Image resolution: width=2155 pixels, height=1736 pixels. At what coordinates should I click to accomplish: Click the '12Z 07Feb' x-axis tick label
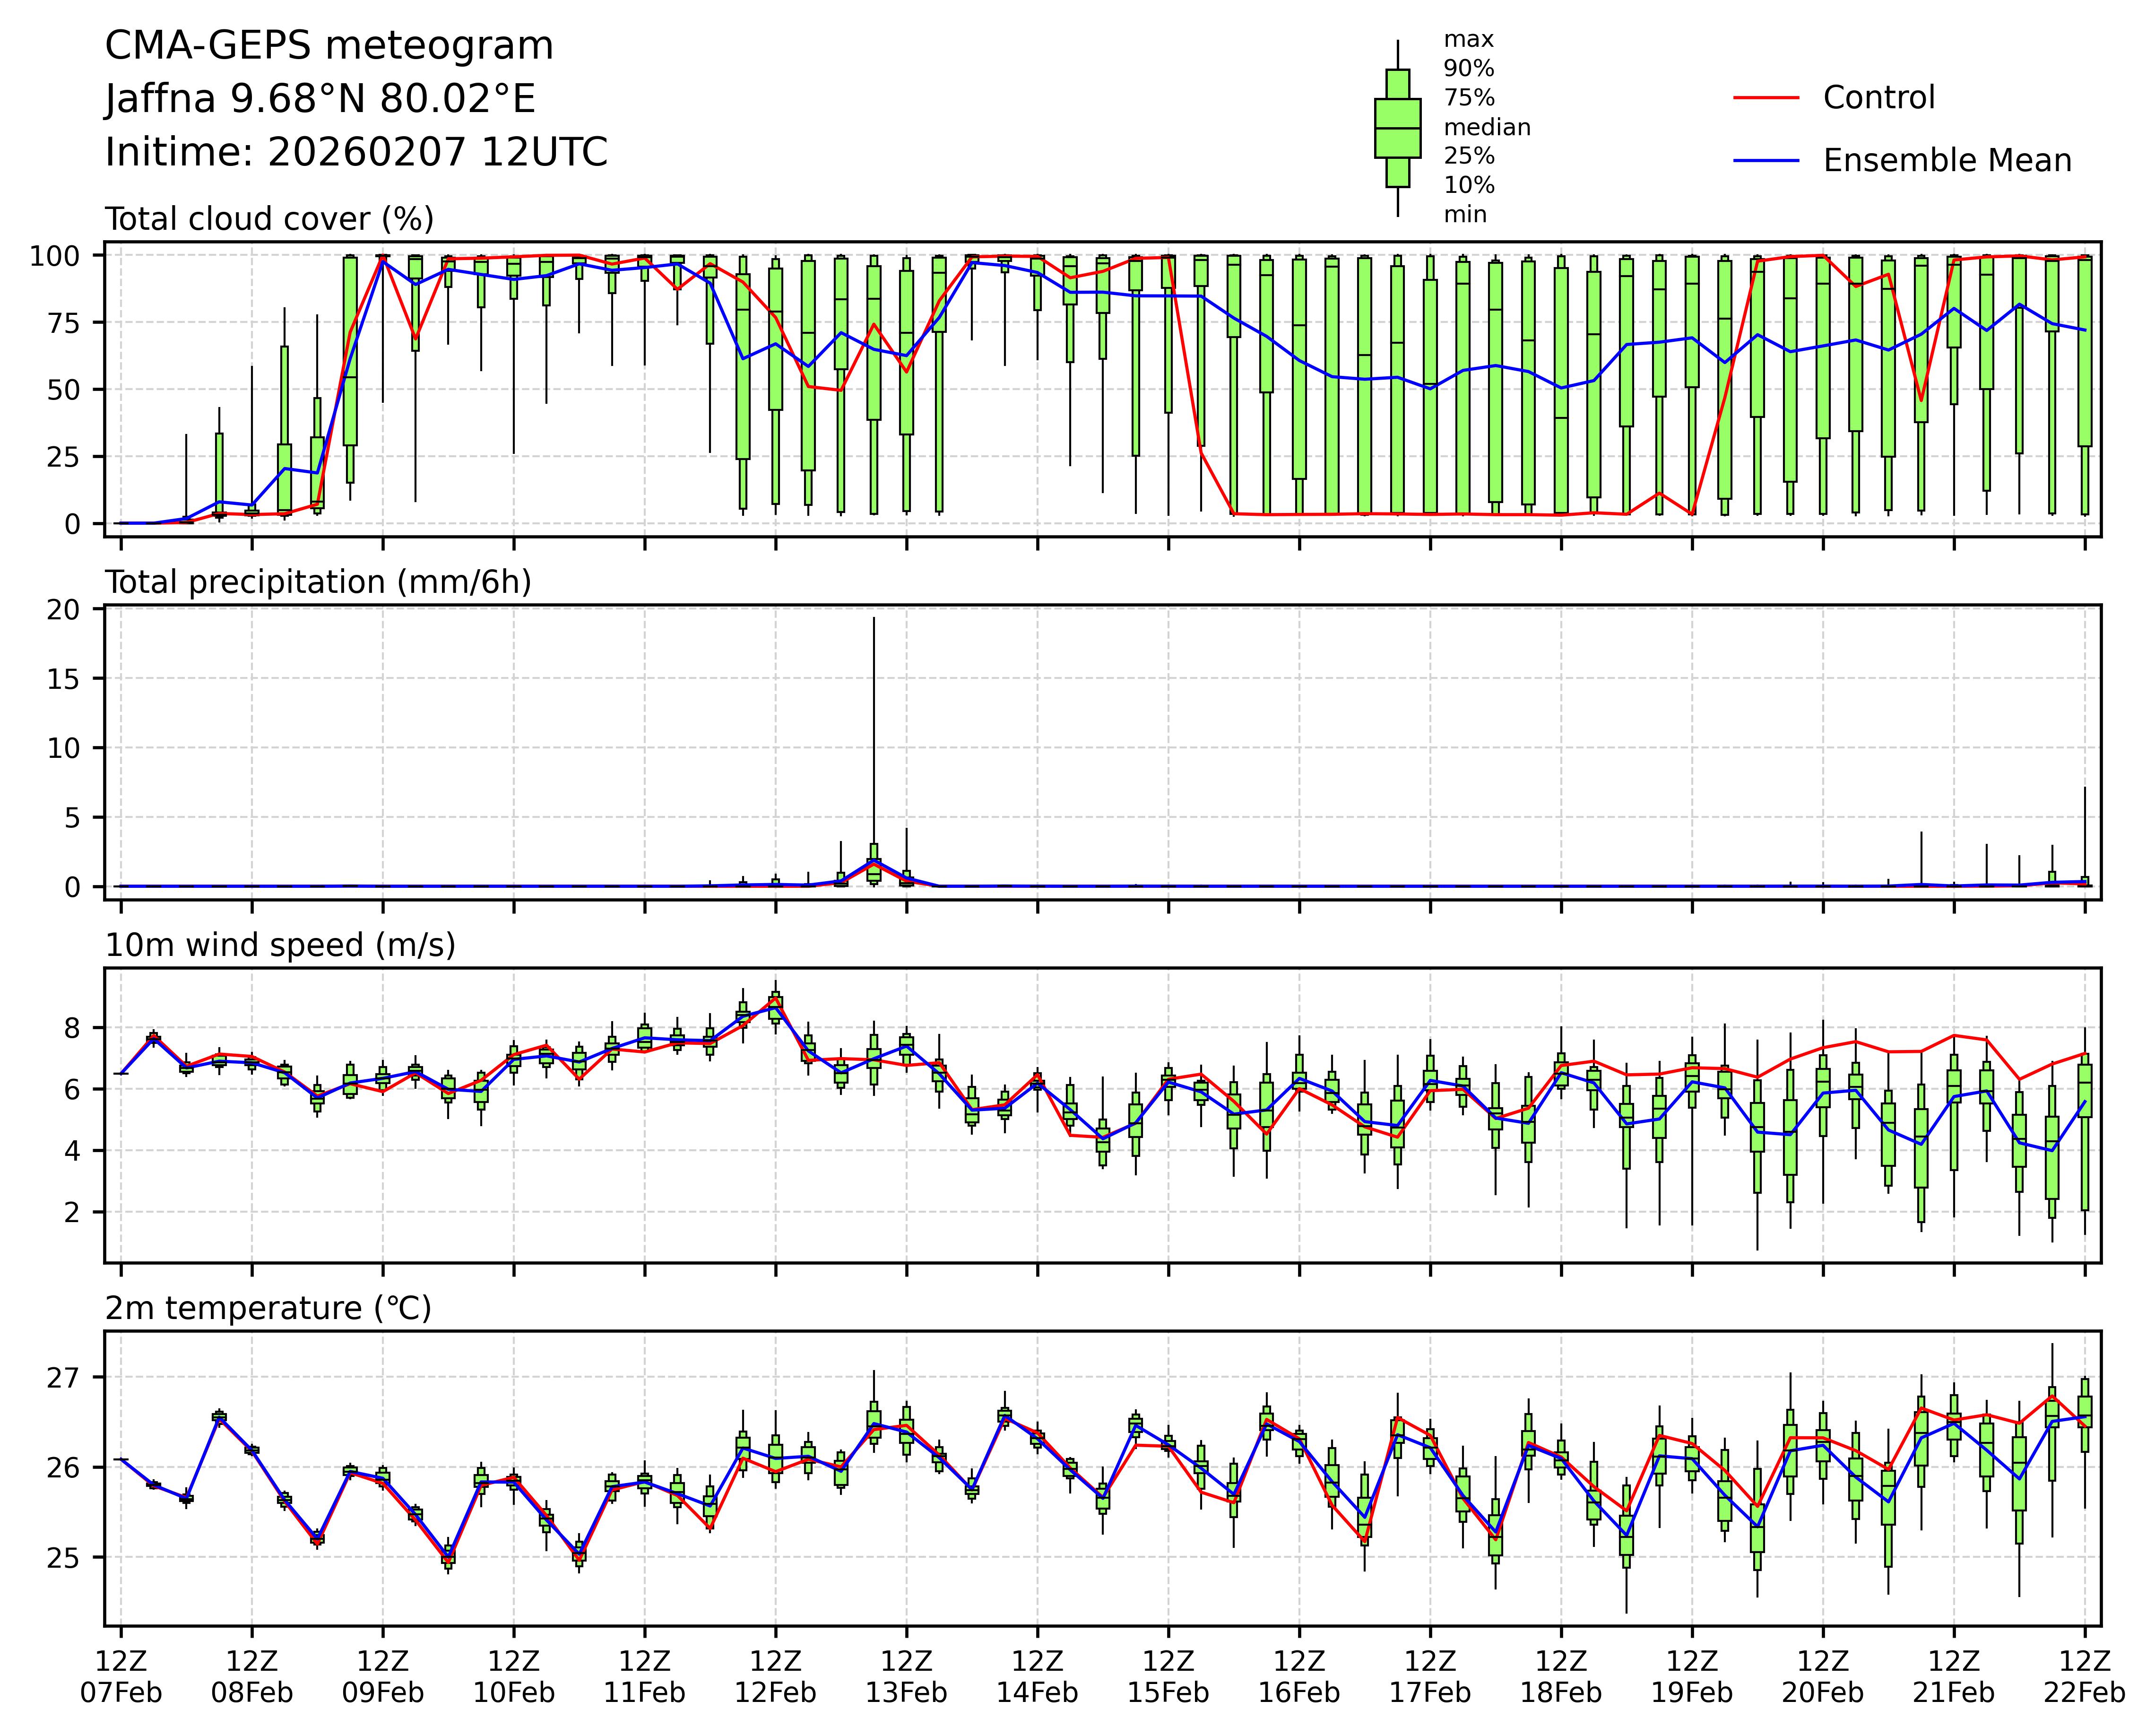(121, 1677)
